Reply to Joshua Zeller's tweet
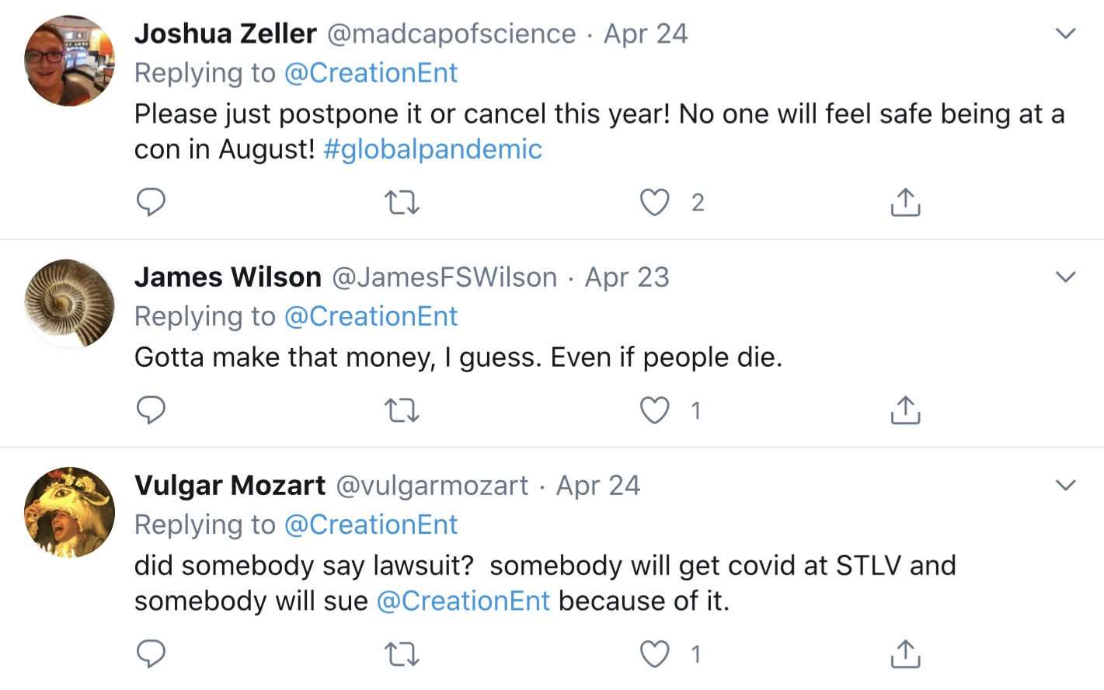This screenshot has width=1104, height=690. tap(151, 202)
